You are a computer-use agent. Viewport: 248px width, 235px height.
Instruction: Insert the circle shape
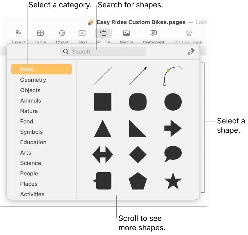pos(173,102)
